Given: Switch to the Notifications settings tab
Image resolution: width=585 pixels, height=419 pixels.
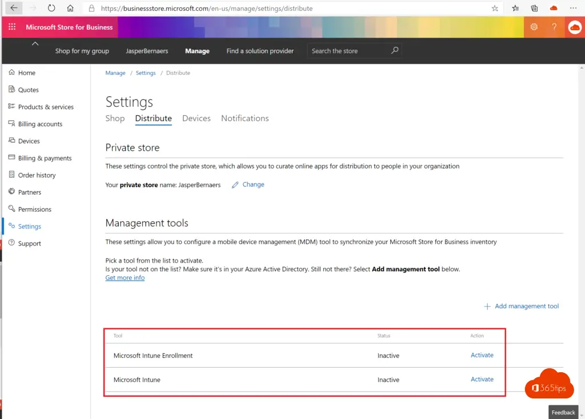Looking at the screenshot, I should [x=245, y=118].
